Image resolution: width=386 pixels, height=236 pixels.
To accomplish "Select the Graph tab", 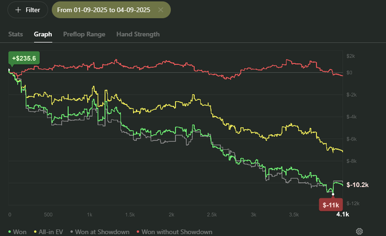I will click(43, 34).
